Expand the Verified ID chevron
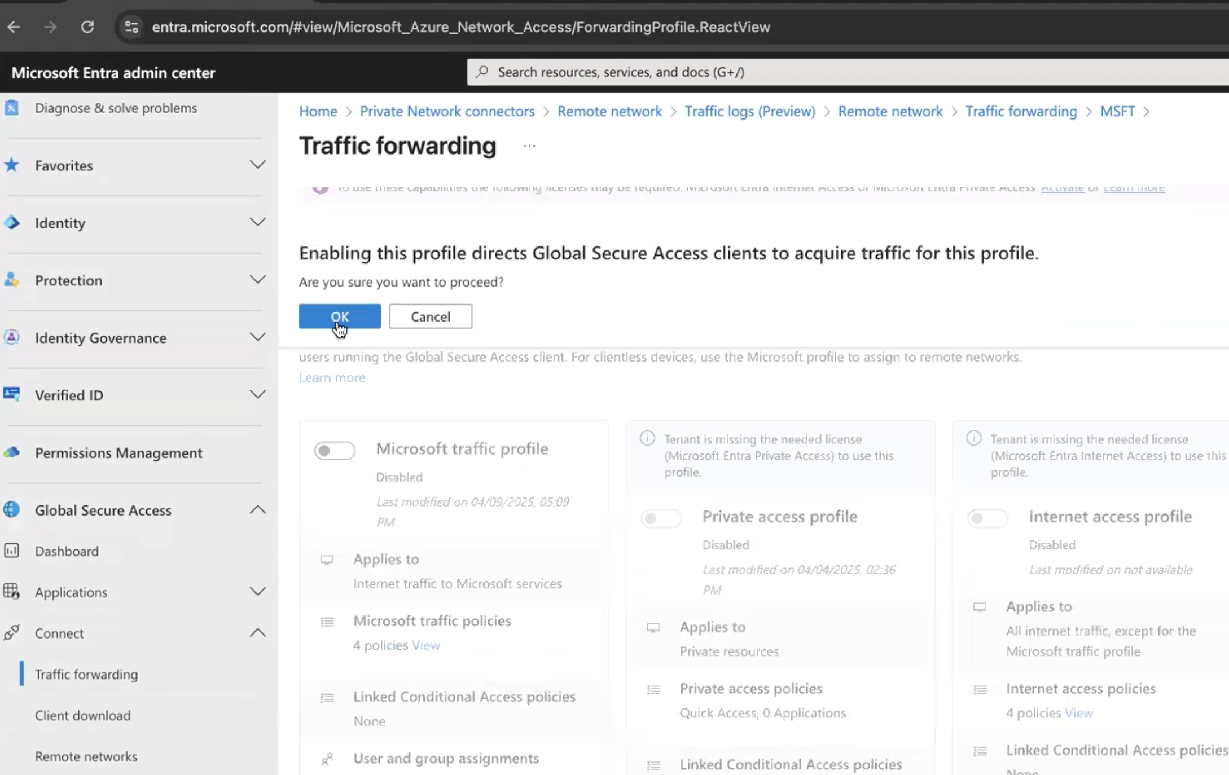This screenshot has width=1229, height=775. tap(258, 394)
